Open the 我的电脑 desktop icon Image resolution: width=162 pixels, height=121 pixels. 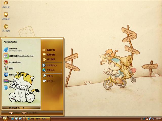pos(6,16)
